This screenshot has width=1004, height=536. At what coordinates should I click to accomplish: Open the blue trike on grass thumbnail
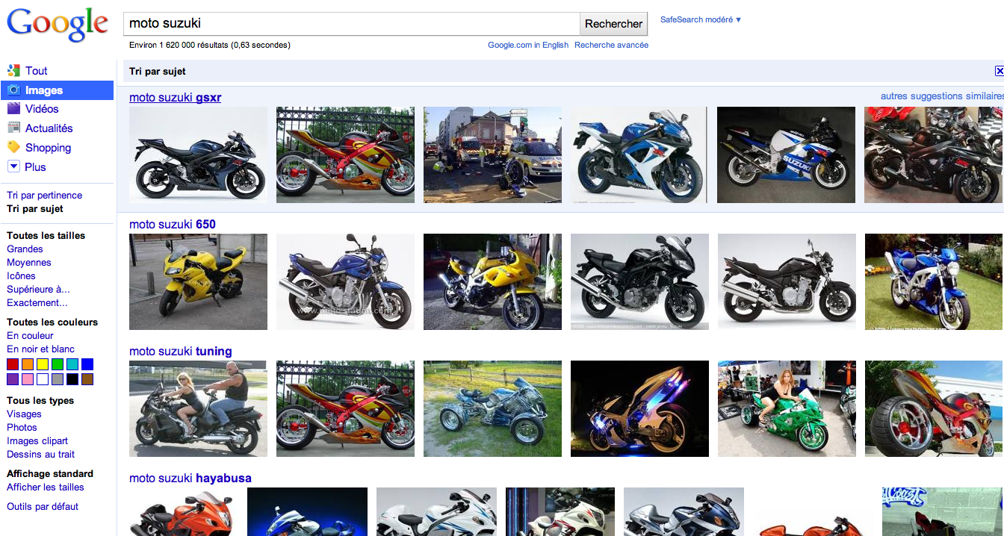[492, 408]
